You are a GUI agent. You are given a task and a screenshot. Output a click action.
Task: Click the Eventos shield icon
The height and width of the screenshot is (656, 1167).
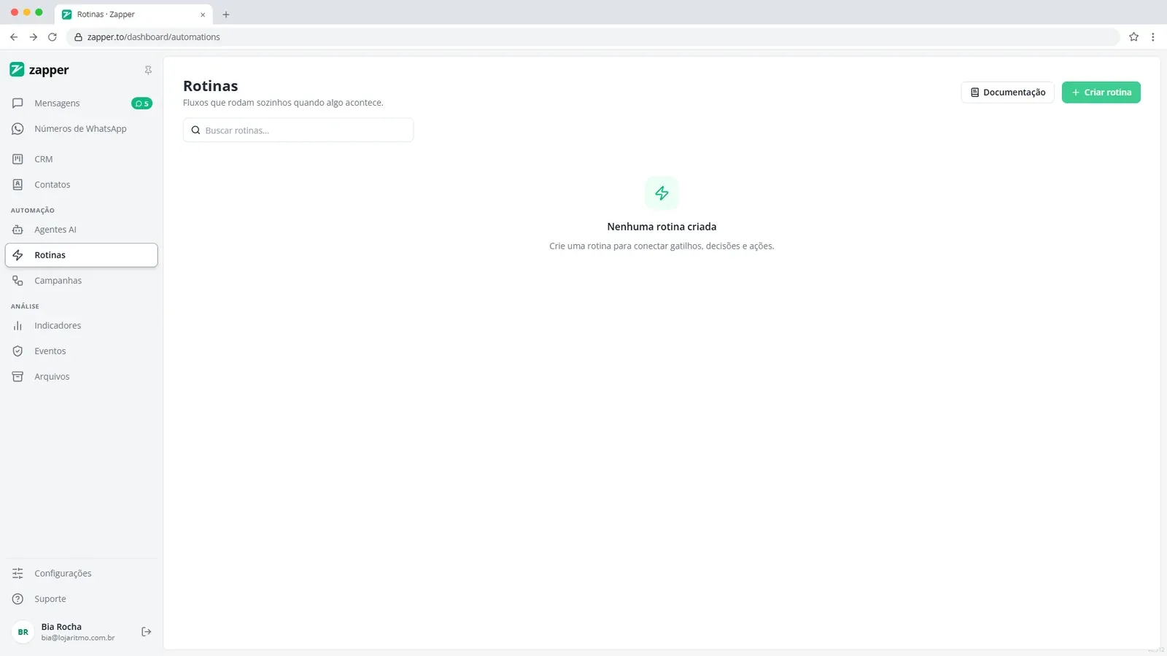18,351
